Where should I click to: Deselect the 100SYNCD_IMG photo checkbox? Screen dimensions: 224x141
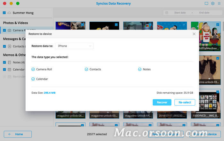tap(218, 92)
